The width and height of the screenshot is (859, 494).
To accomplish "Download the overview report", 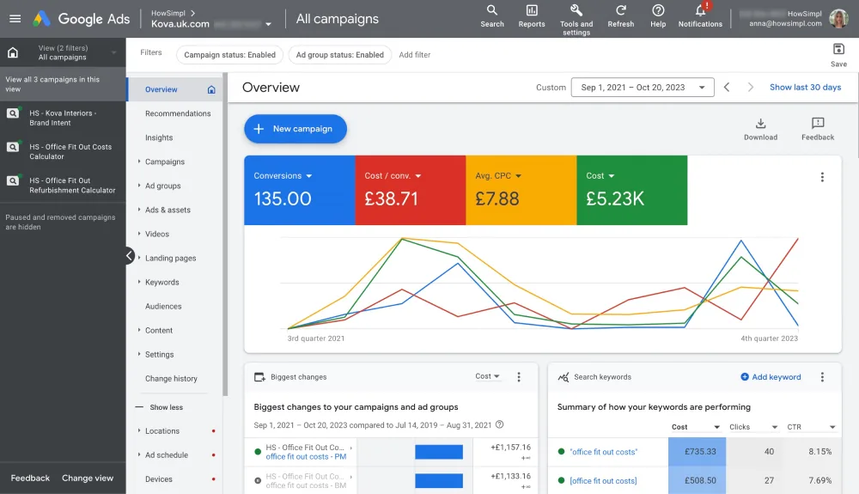I will [x=760, y=129].
